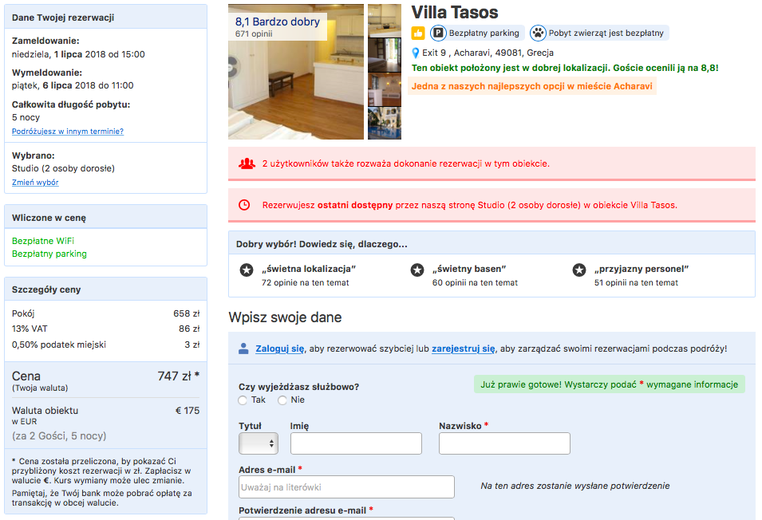
Task: Open the kitchen thumbnail at the top of the strip
Action: (385, 21)
